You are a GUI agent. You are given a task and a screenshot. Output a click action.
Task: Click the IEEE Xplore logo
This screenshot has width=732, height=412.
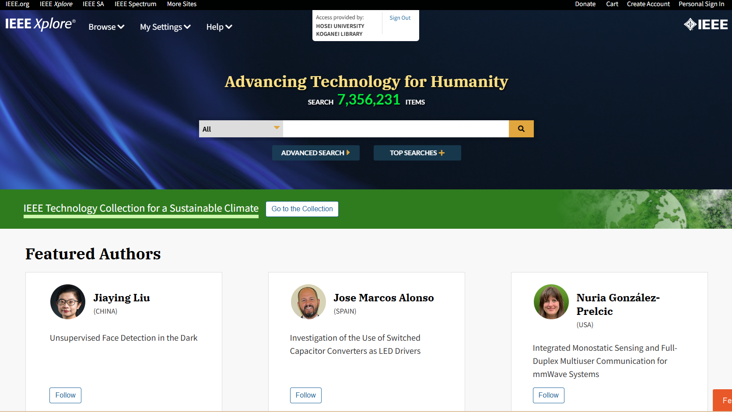(x=40, y=24)
